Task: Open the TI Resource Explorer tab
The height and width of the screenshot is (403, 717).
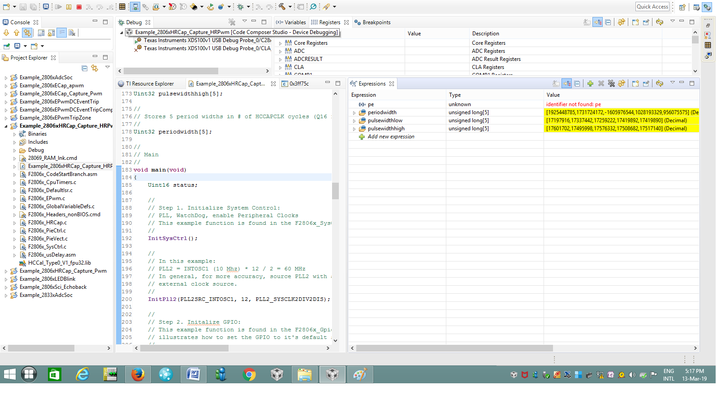Action: [x=150, y=83]
